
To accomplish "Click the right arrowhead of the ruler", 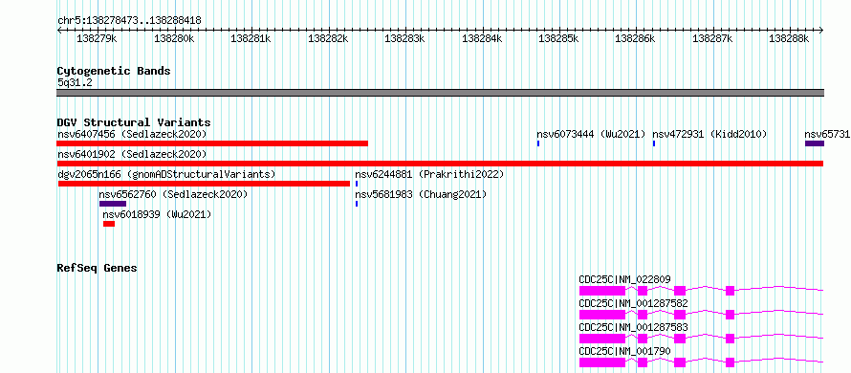I will pos(821,31).
